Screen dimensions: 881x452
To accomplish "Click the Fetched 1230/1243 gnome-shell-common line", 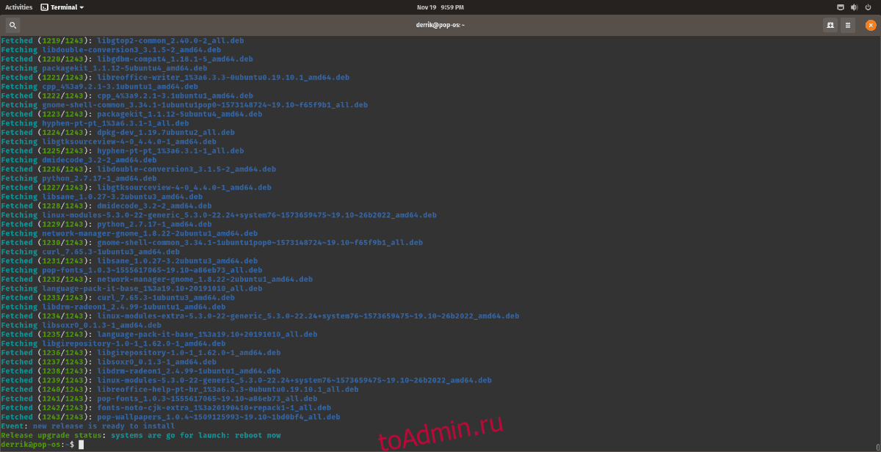I will click(x=211, y=242).
